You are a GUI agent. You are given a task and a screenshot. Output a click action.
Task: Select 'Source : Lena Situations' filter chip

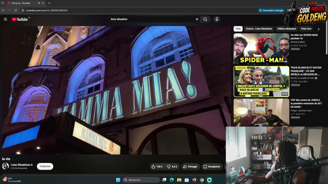click(259, 29)
